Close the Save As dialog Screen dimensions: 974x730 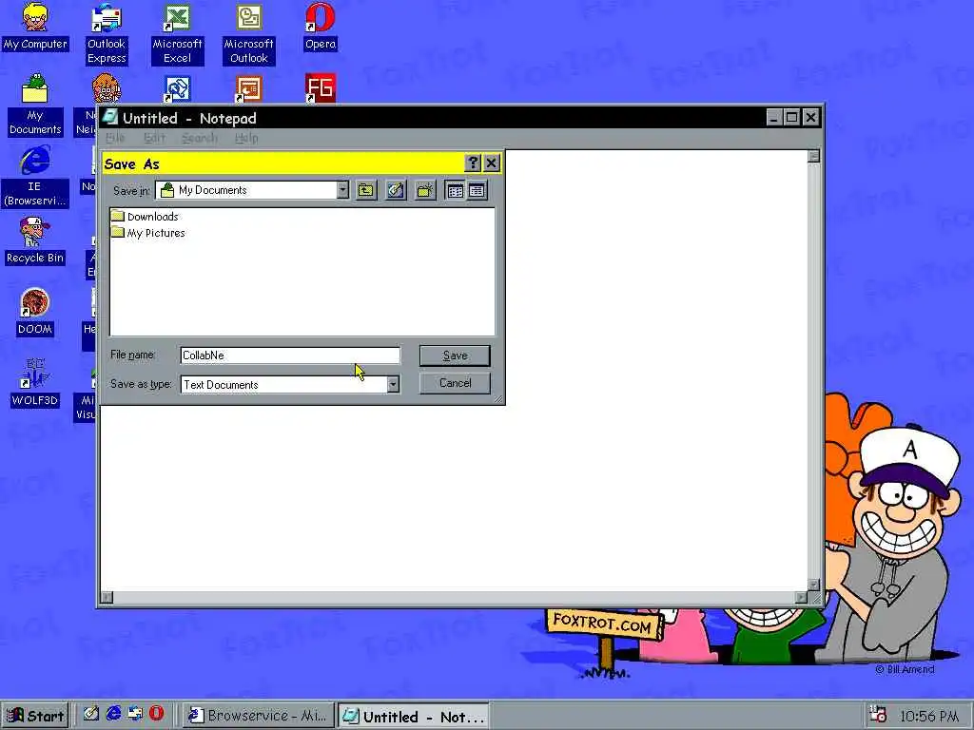(x=492, y=163)
